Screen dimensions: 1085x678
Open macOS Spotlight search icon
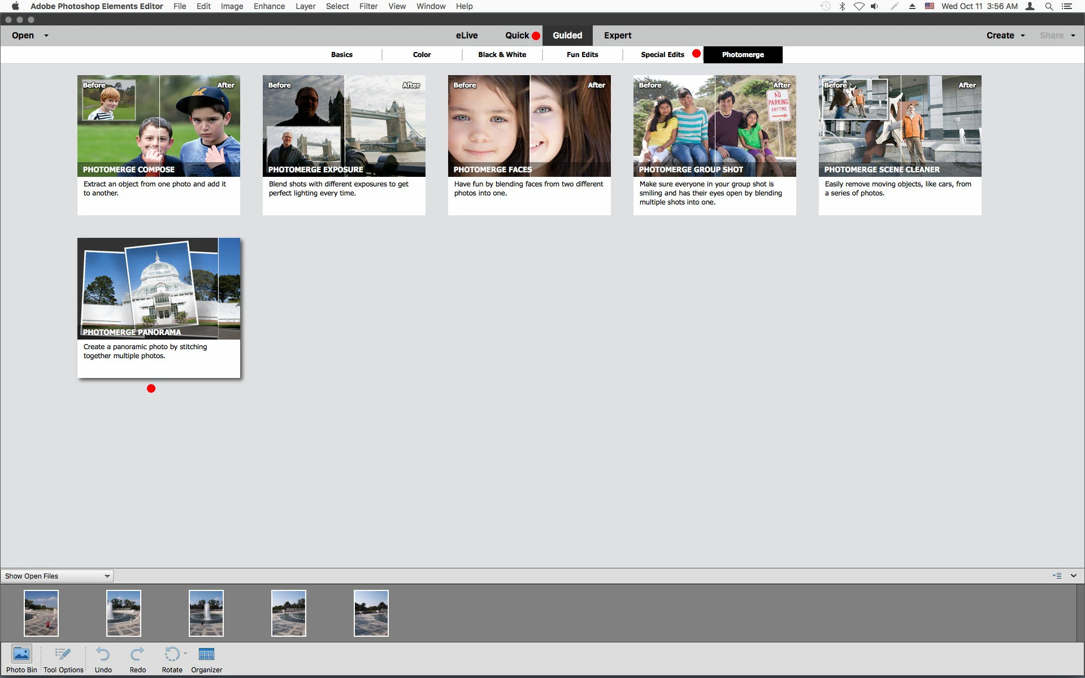tap(1049, 6)
